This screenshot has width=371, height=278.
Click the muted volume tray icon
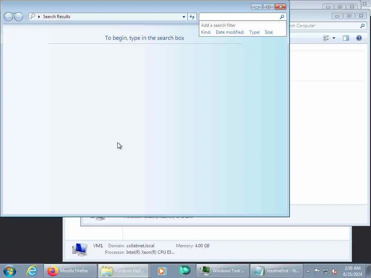pyautogui.click(x=334, y=271)
